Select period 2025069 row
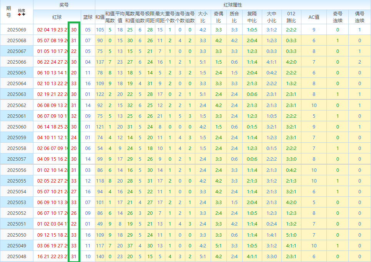This screenshot has height=262, width=371. click(x=185, y=30)
